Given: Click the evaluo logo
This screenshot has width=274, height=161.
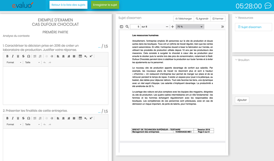Looking at the screenshot, I should (x=23, y=5).
